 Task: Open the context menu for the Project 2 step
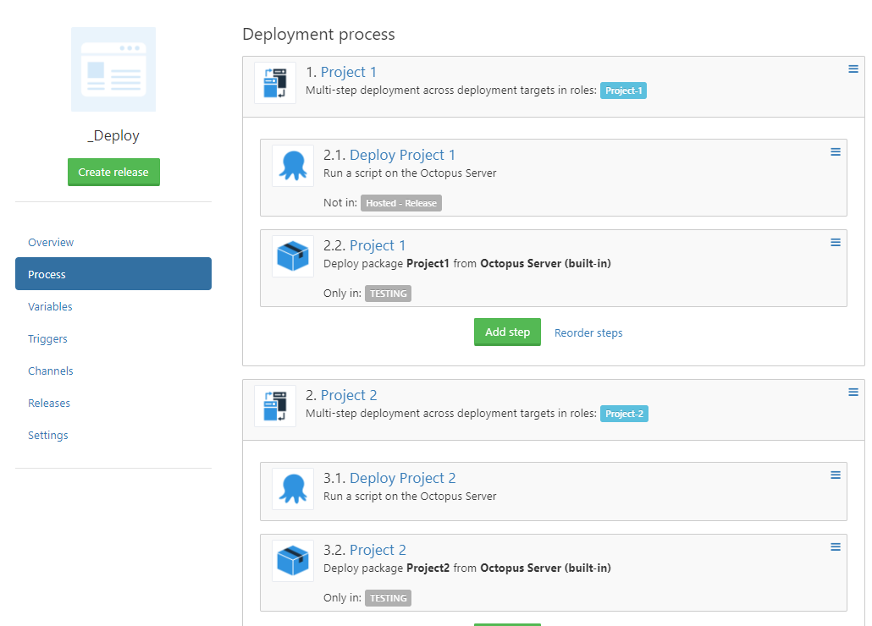(853, 392)
